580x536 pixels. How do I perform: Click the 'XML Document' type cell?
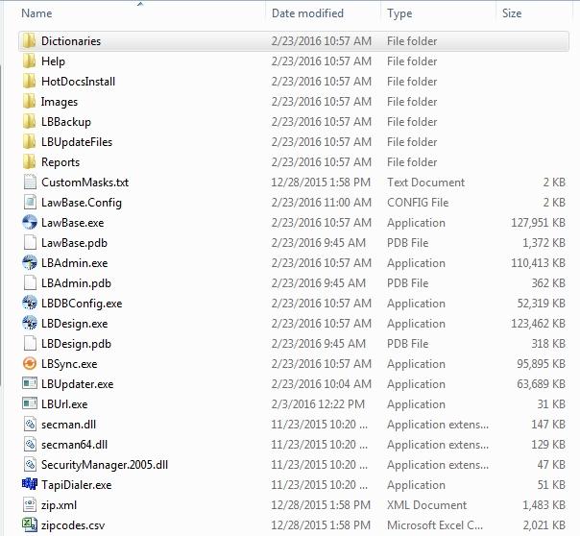click(426, 505)
